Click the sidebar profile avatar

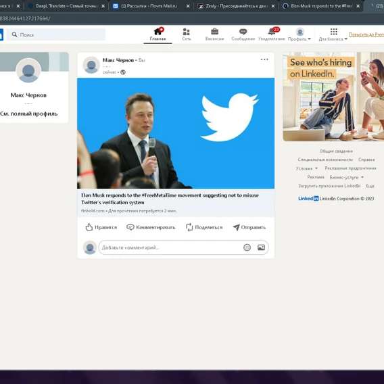coord(28,71)
